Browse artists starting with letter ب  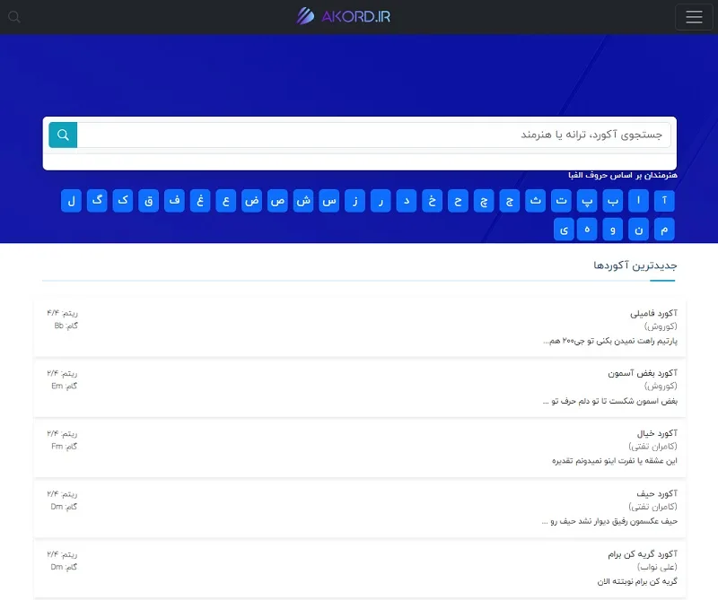(x=613, y=201)
